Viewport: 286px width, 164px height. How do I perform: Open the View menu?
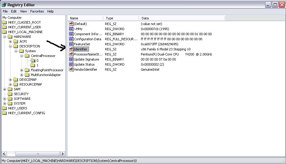click(23, 11)
